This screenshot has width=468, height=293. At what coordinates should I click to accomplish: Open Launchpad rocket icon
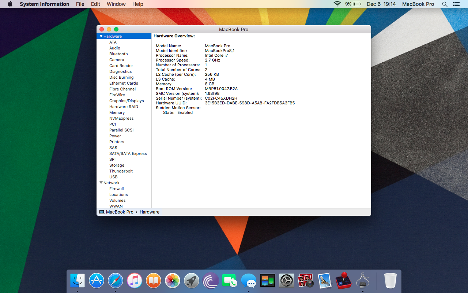(x=192, y=281)
